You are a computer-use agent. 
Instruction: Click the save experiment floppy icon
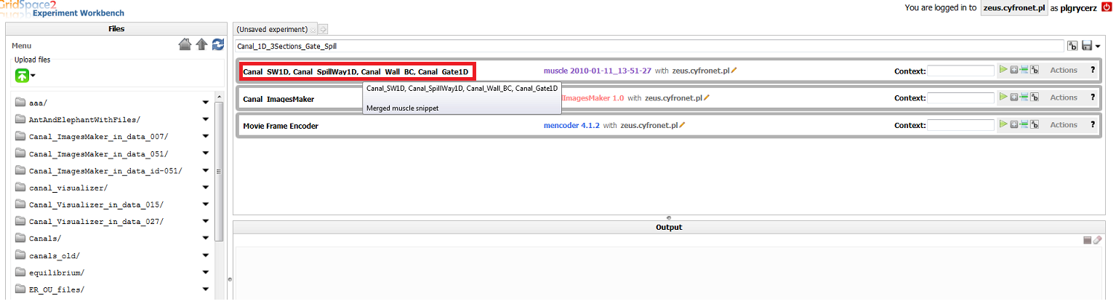[1087, 46]
